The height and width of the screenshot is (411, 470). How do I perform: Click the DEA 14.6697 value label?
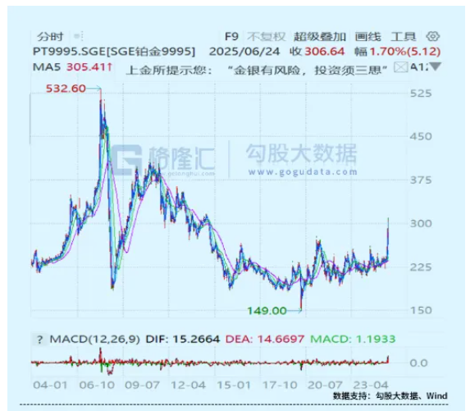point(265,339)
